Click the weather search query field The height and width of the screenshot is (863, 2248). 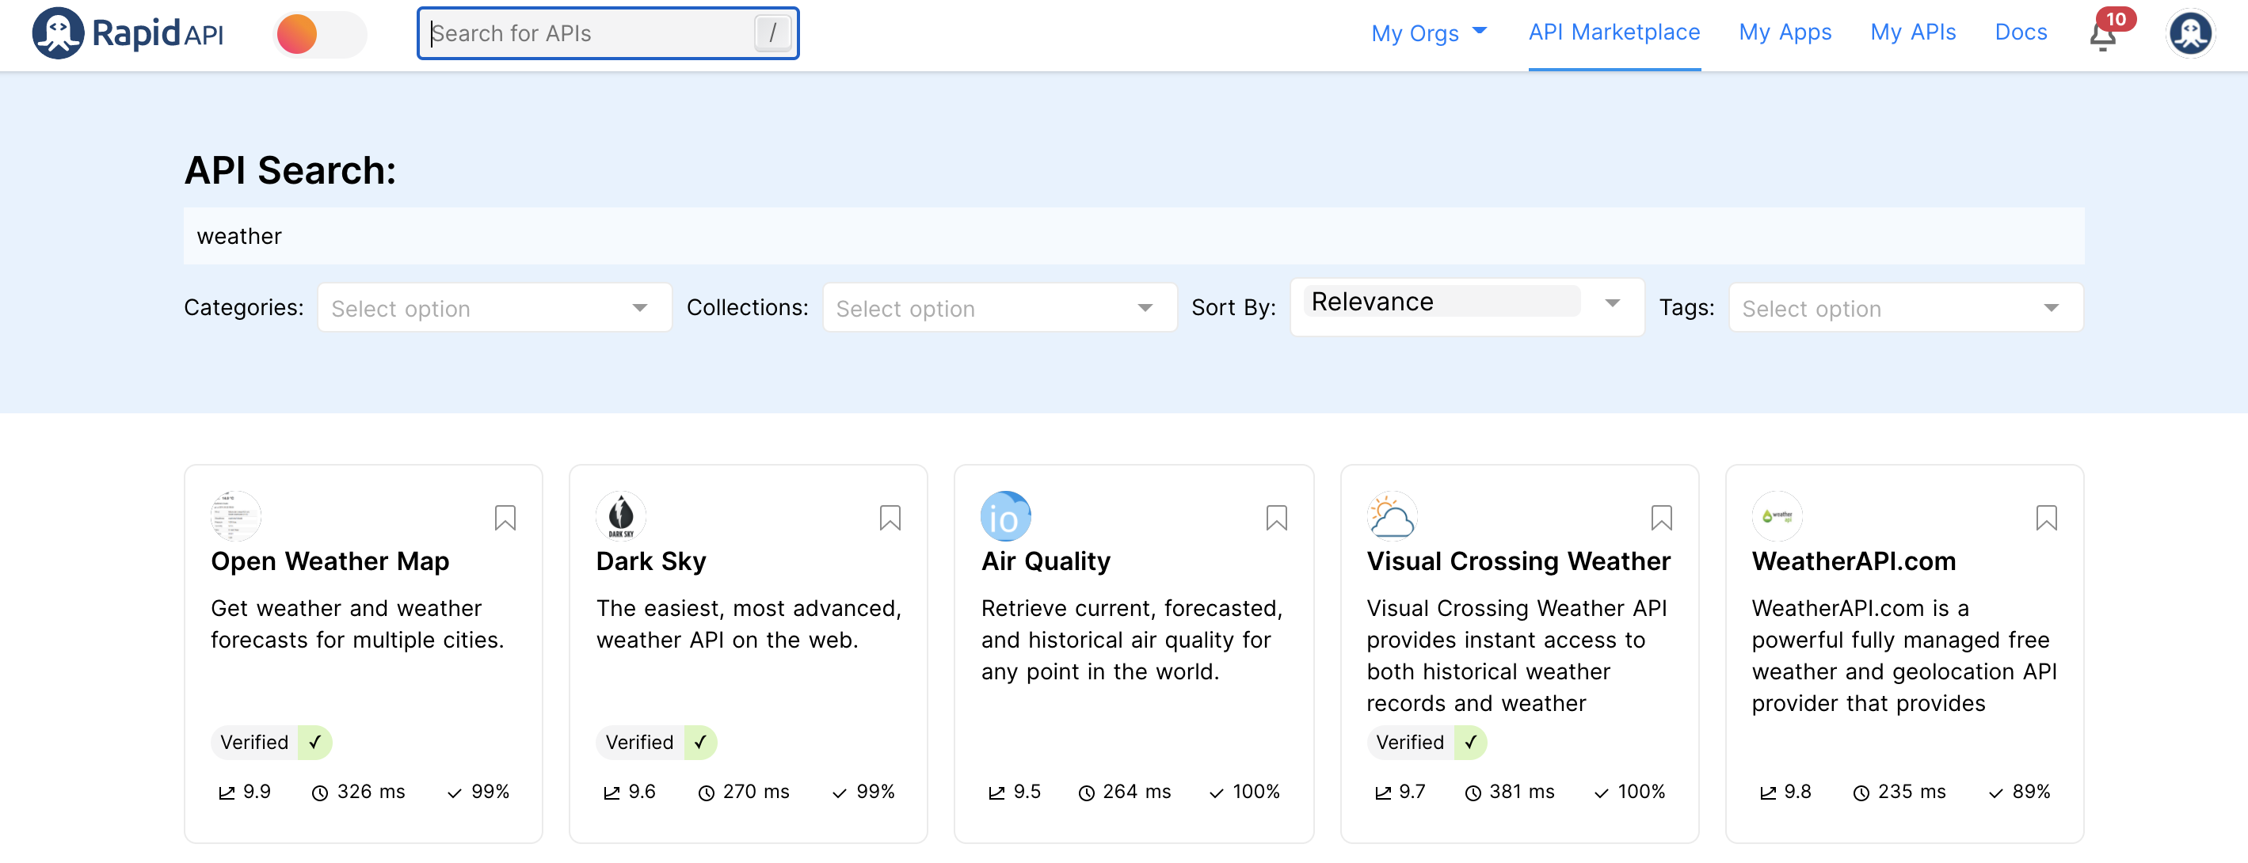tap(1134, 236)
